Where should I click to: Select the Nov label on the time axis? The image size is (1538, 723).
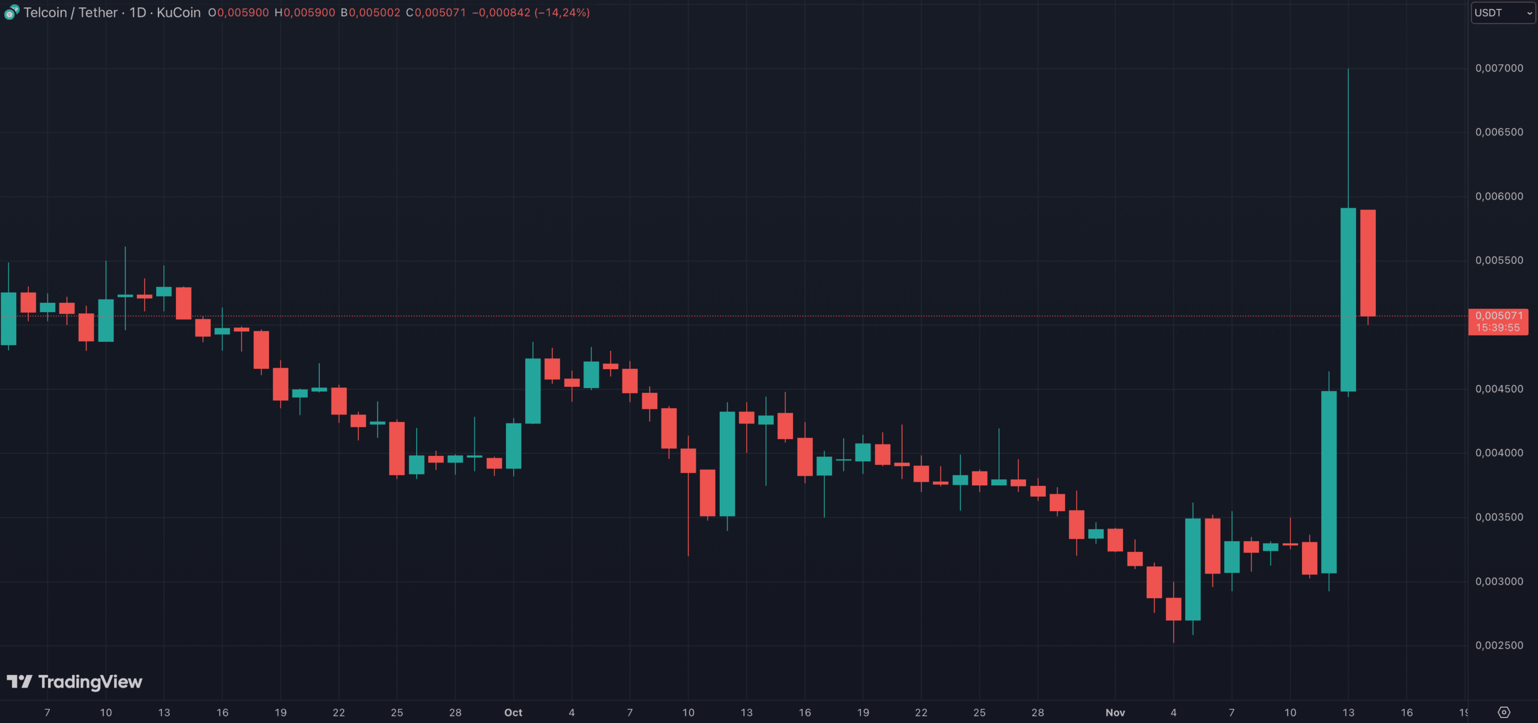[x=1115, y=713]
